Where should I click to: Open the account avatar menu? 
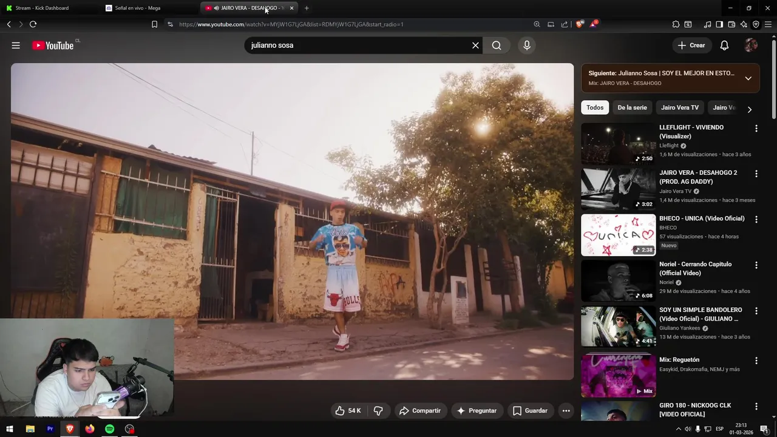[x=751, y=46]
